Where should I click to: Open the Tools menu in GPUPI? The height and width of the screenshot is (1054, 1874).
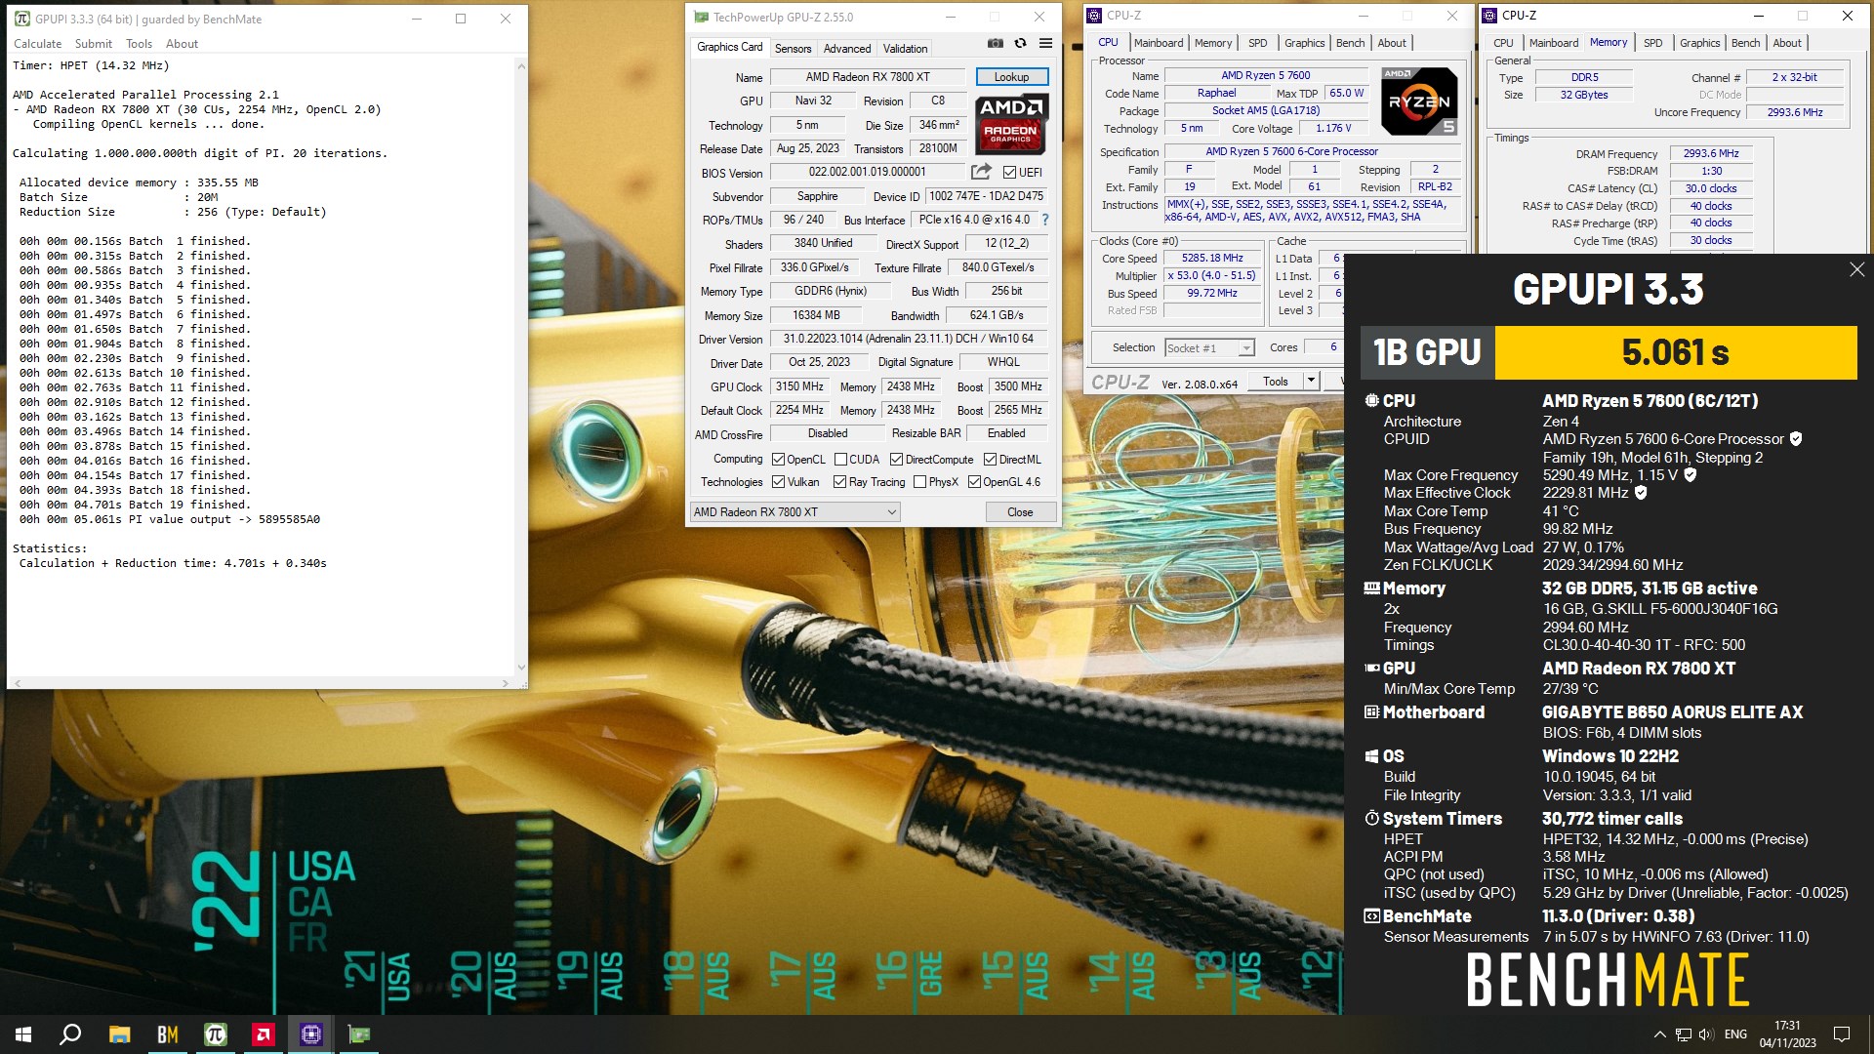point(139,44)
